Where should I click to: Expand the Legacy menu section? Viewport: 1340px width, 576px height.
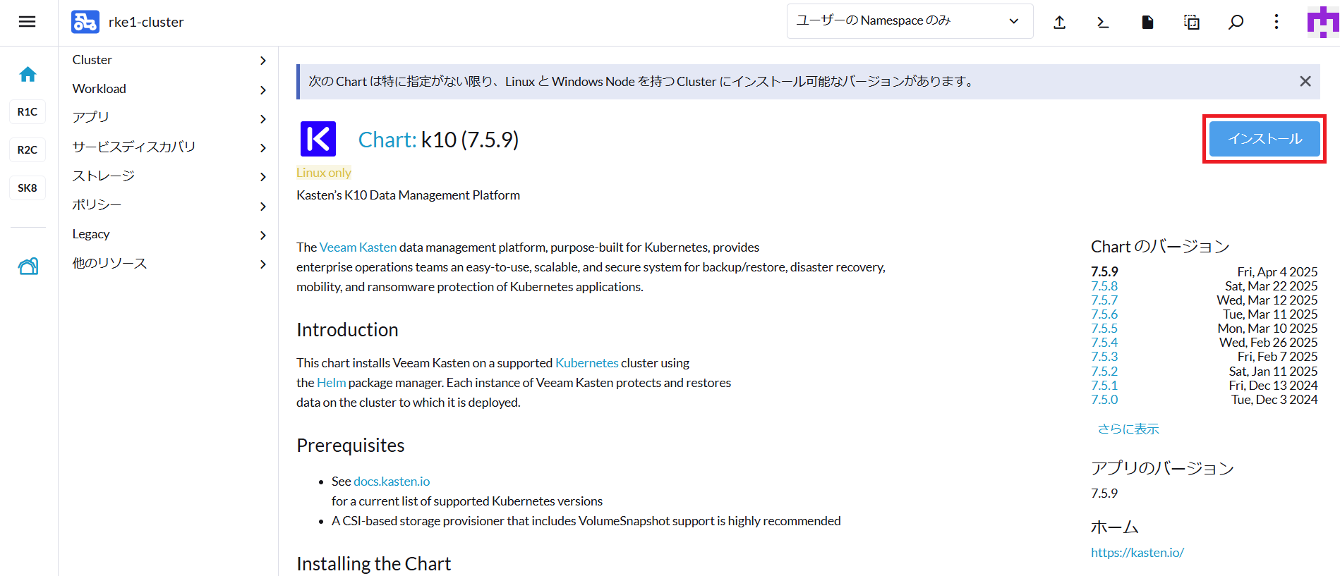(x=263, y=235)
